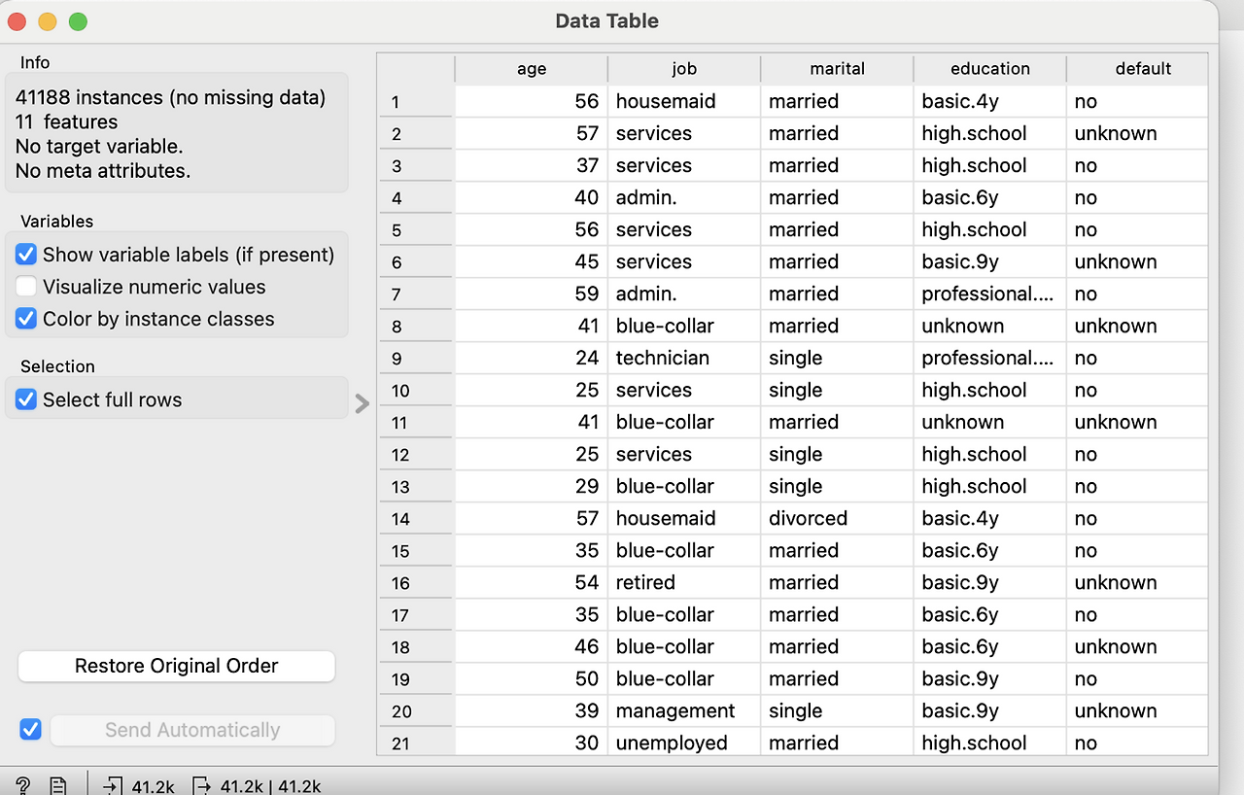1244x795 pixels.
Task: Uncheck Color by instance classes
Action: (26, 320)
